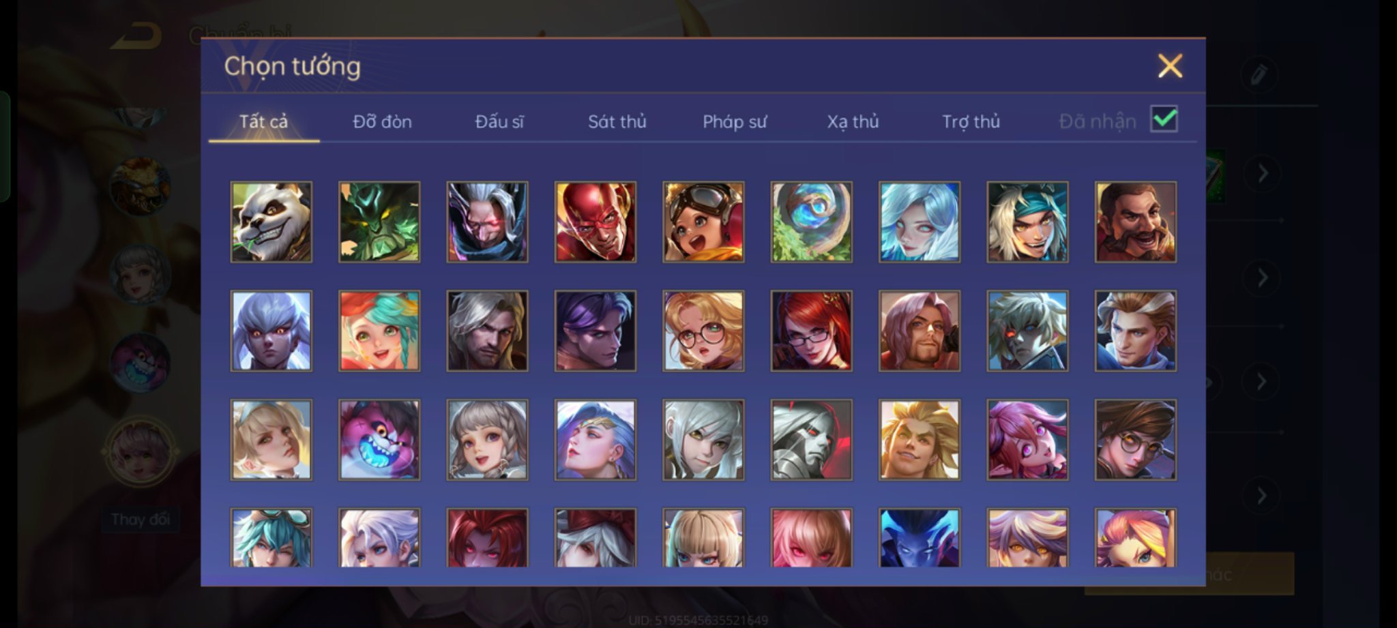Close the Chọn tướng dialog
The width and height of the screenshot is (1397, 628).
click(x=1170, y=66)
